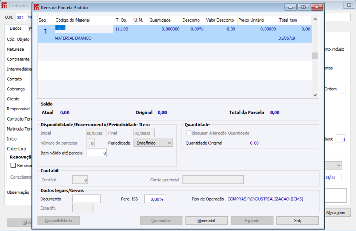The height and width of the screenshot is (231, 356).
Task: Click the Seq column header
Action: (46, 20)
